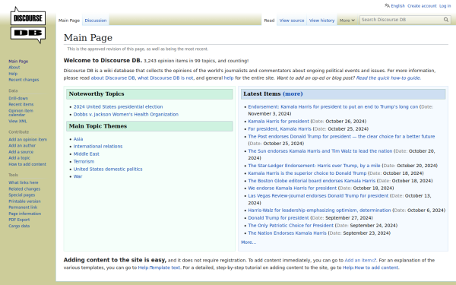Open the Terrorism theme
This screenshot has width=456, height=285.
click(84, 161)
